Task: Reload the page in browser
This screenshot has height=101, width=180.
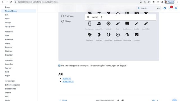Action: (x=11, y=2)
